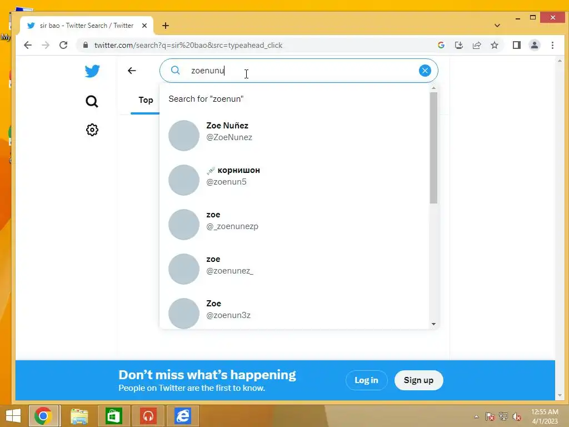Select the 'sir bao - Twitter Search' tab
Screen dimensions: 569x427
pos(86,26)
